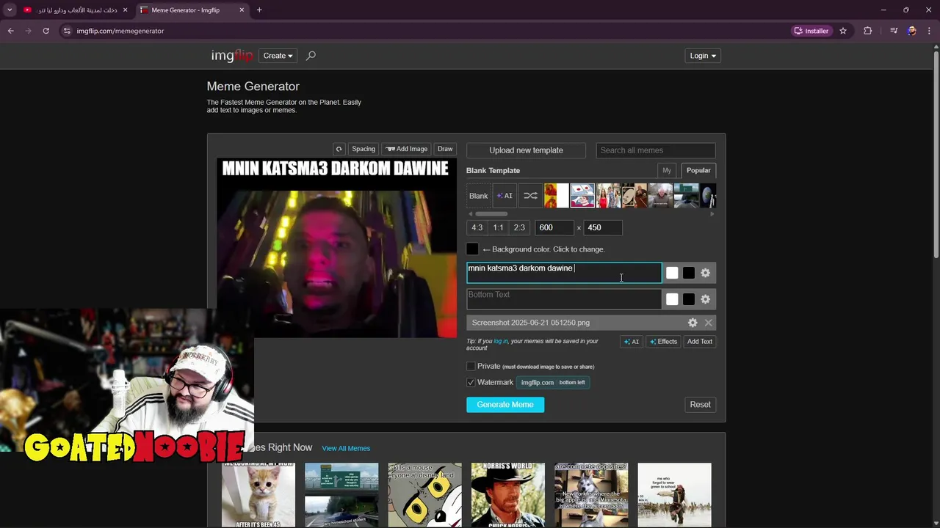Switch to the My templates tab

point(667,170)
